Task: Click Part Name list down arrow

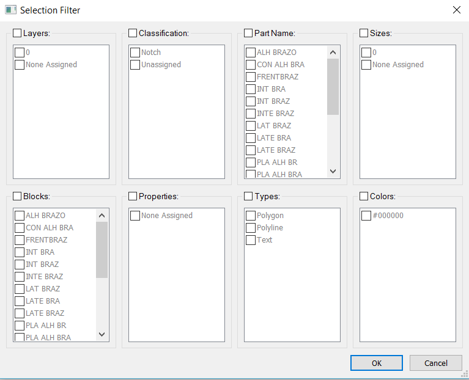Action: click(x=333, y=171)
